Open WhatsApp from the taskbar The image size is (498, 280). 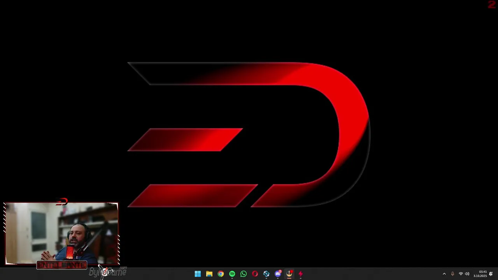[x=244, y=274]
